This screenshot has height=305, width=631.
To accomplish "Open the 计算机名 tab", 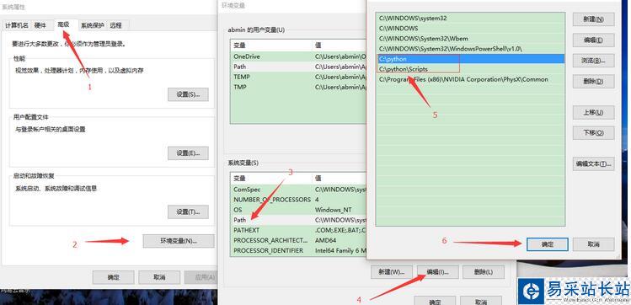I will click(x=17, y=25).
